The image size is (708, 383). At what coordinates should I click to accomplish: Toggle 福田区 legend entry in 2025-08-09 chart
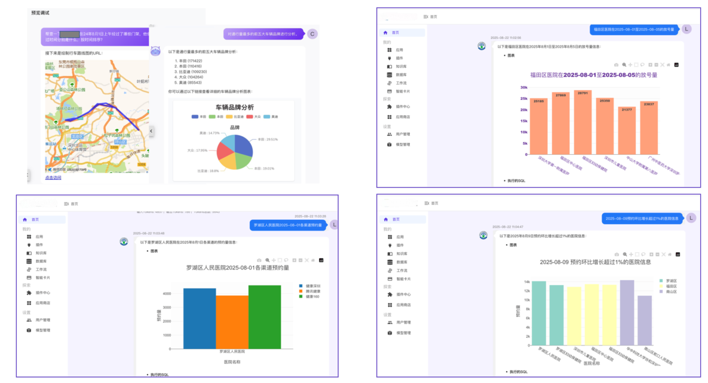coord(668,286)
